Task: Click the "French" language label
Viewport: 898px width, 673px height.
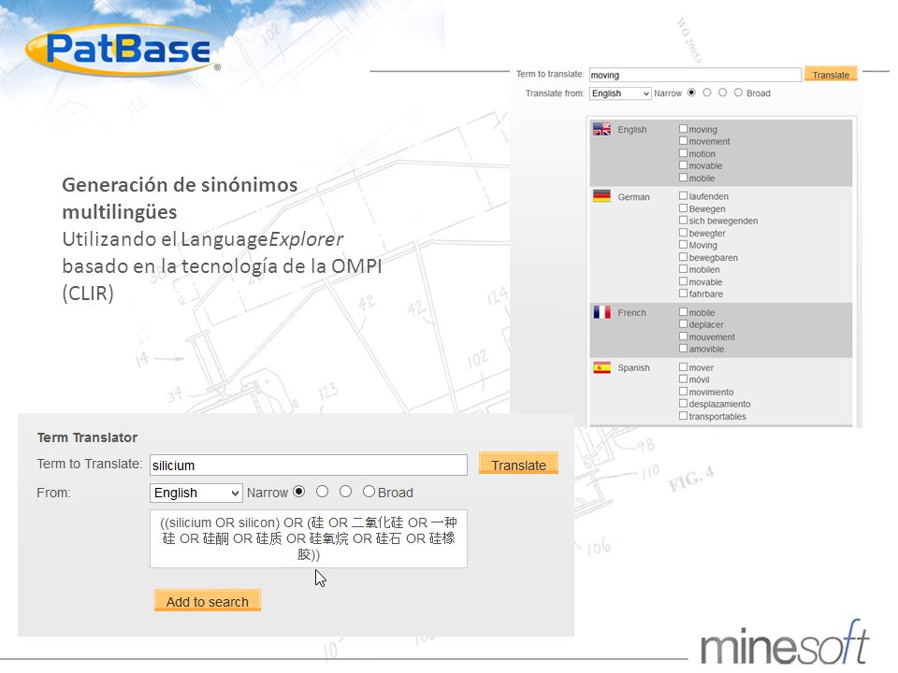Action: (631, 312)
